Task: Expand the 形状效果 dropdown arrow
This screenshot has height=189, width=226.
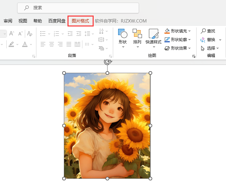Action: pos(189,48)
